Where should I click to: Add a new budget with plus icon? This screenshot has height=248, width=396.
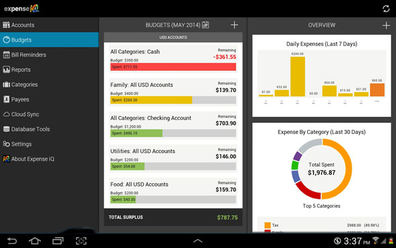click(234, 25)
